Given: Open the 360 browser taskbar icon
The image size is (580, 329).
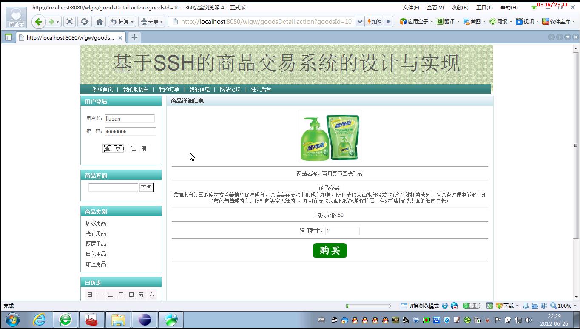Looking at the screenshot, I should click(x=65, y=320).
